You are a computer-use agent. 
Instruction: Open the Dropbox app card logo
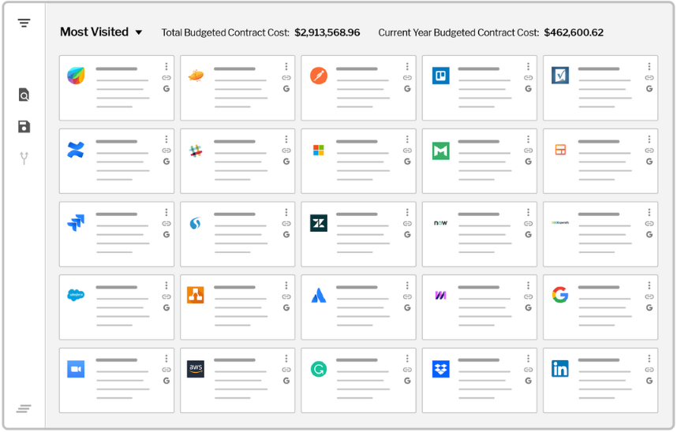(440, 369)
